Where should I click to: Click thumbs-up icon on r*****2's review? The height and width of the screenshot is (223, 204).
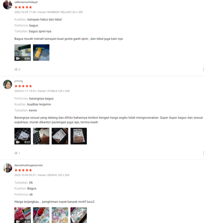point(16,153)
